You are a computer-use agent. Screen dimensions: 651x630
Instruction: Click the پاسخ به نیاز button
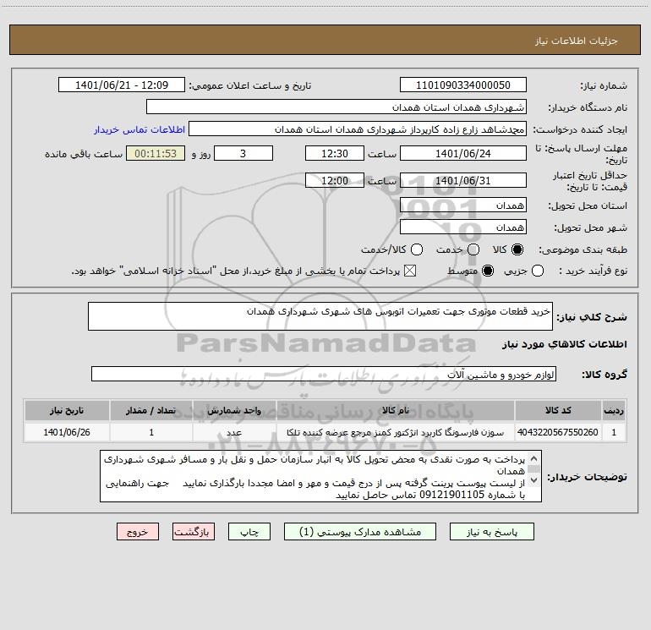coord(491,532)
